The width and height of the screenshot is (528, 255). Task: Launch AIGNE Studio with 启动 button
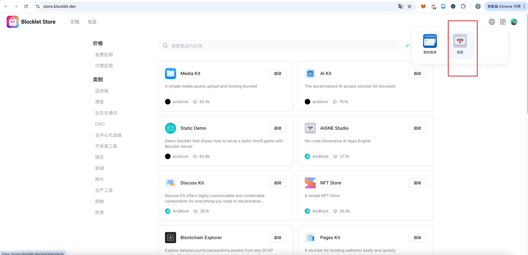tap(417, 128)
